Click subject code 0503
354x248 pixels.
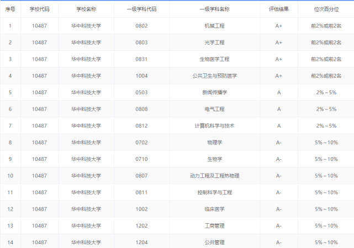(141, 93)
